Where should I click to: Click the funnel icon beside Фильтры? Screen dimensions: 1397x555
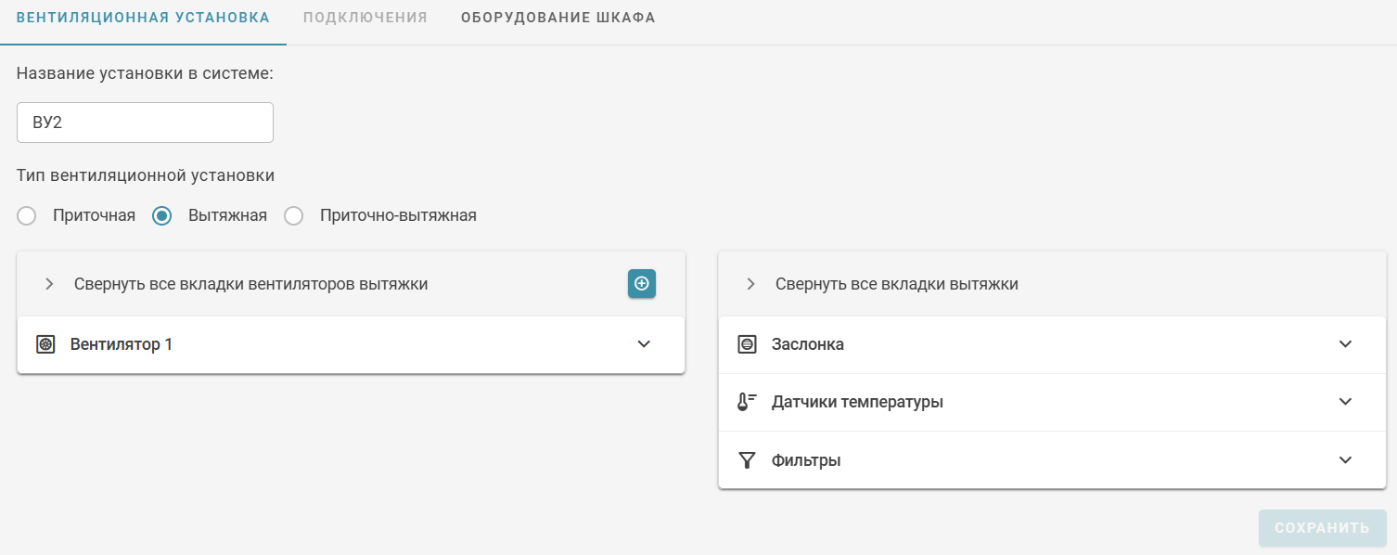[747, 459]
